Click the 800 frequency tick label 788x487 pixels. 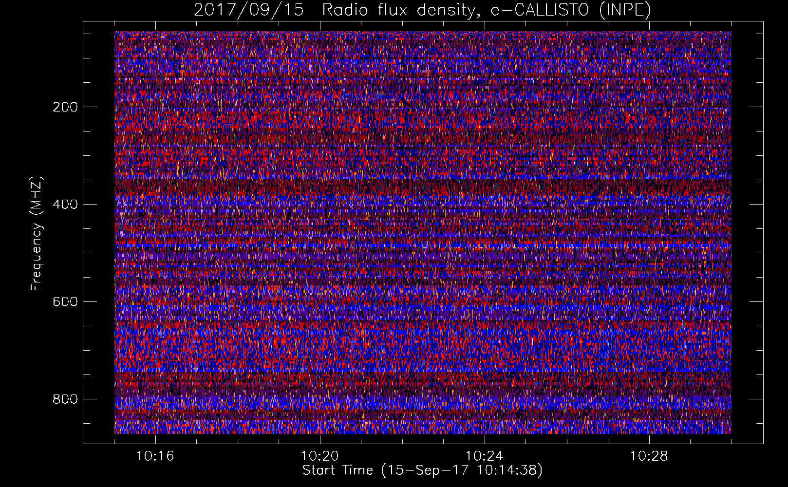pos(65,399)
